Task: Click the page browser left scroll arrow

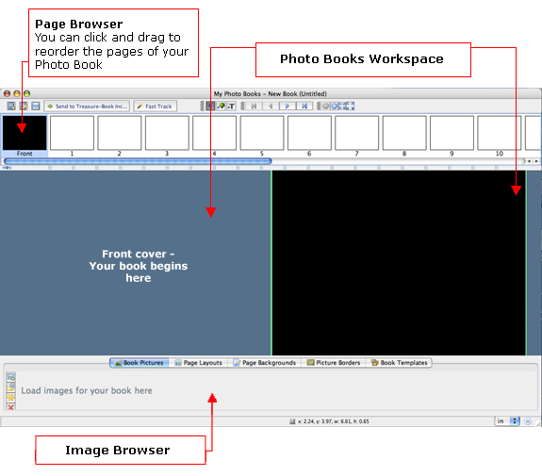Action: (529, 161)
